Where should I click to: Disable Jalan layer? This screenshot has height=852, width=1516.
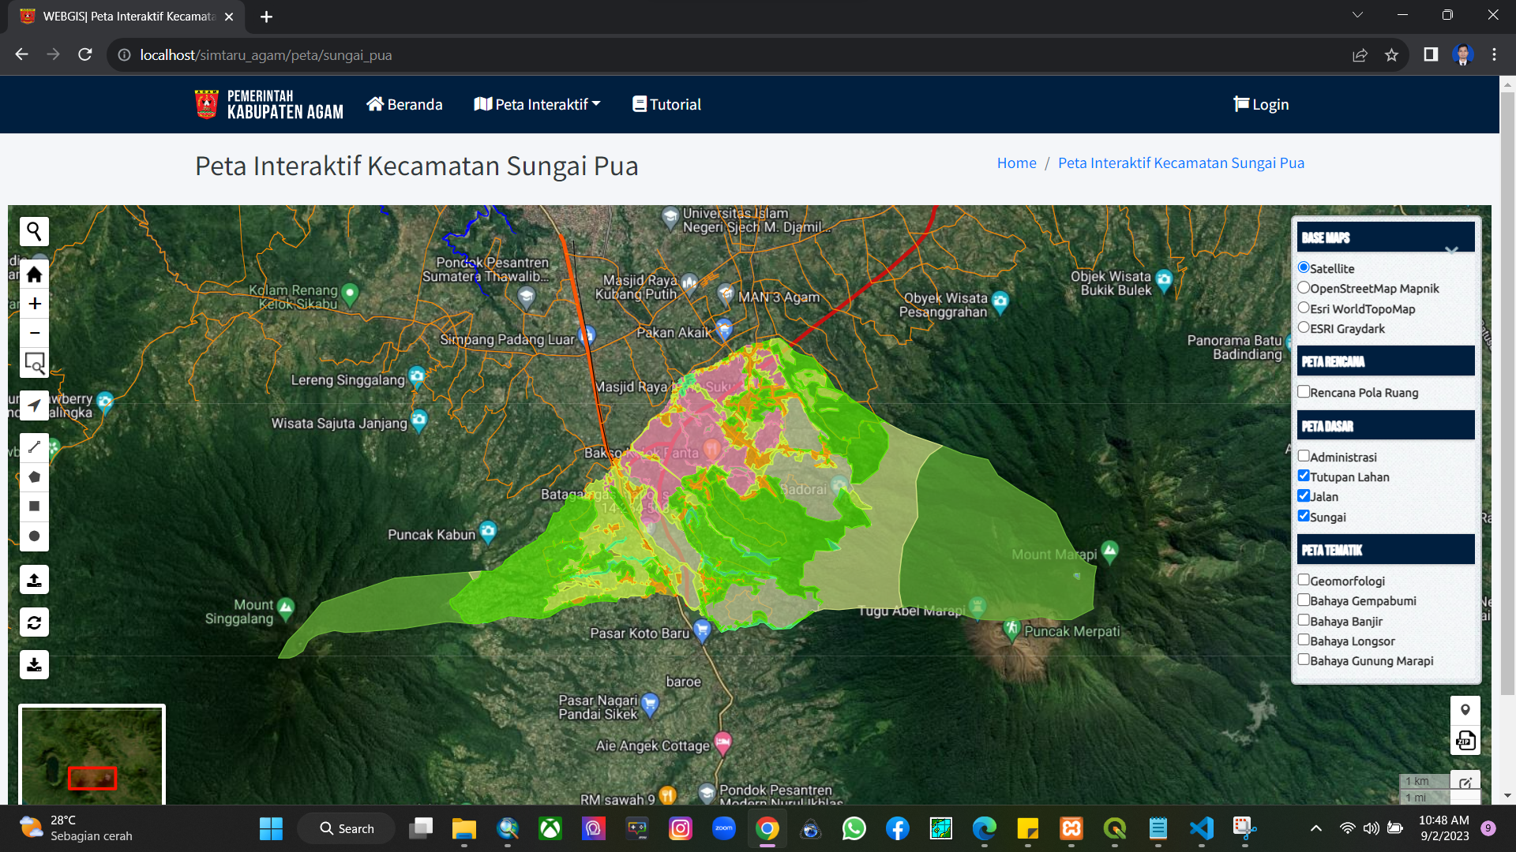(x=1304, y=495)
